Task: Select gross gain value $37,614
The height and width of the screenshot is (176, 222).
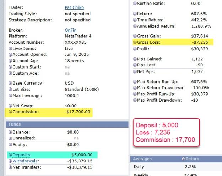Action: pyautogui.click(x=200, y=36)
